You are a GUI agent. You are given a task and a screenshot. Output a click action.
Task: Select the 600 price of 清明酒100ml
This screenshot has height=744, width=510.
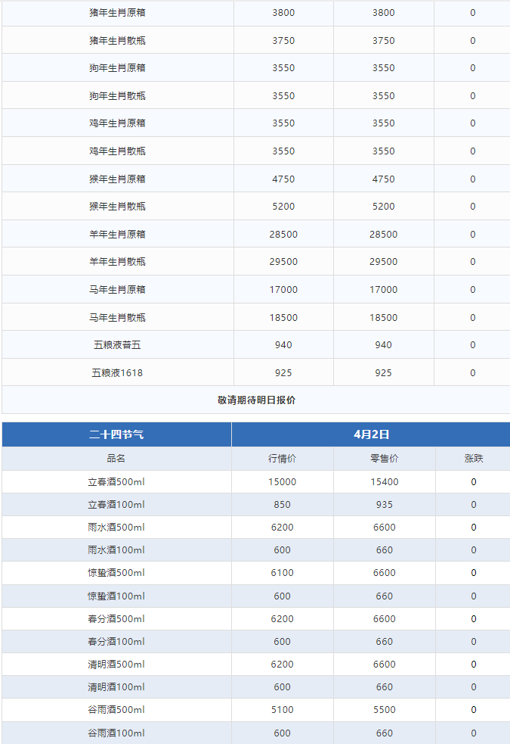[283, 687]
